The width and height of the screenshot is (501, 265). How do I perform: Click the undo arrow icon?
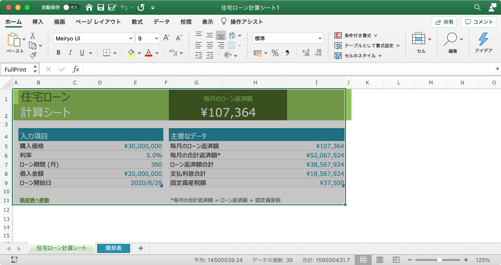(x=124, y=7)
